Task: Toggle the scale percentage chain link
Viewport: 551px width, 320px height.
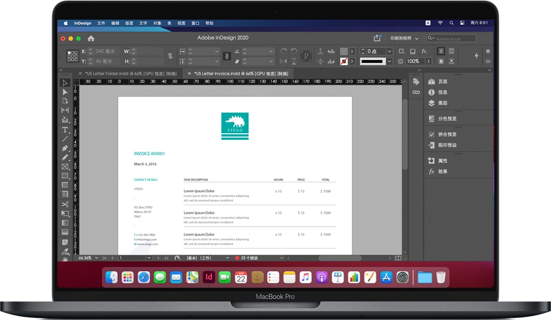Action: [x=227, y=56]
